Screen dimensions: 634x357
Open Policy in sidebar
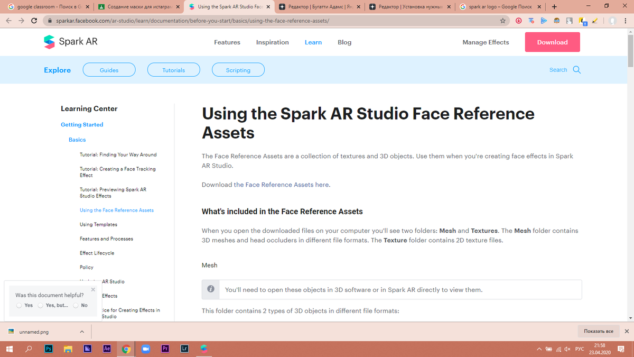87,267
